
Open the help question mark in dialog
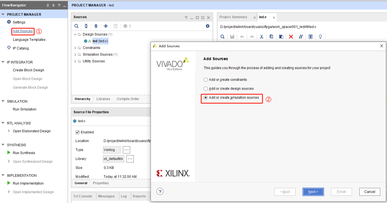(x=160, y=192)
